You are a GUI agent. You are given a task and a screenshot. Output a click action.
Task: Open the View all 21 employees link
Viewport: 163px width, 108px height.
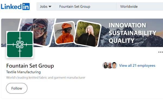click(137, 65)
